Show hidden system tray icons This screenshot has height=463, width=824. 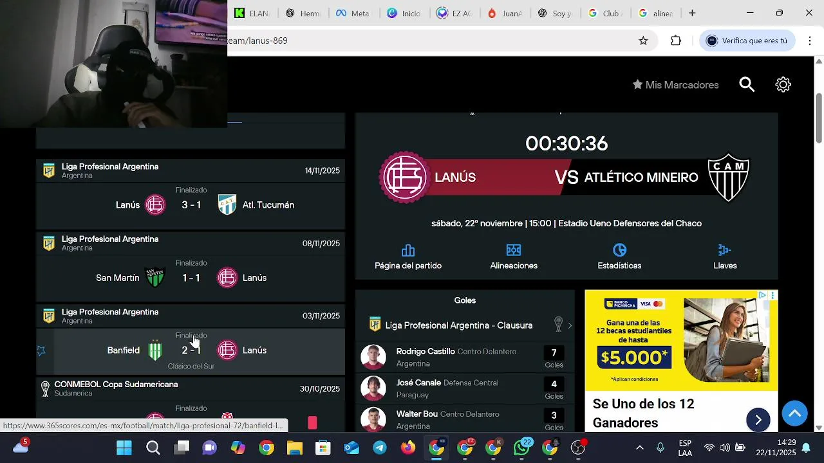tap(639, 448)
